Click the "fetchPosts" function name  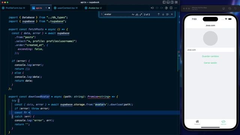[x=36, y=29]
